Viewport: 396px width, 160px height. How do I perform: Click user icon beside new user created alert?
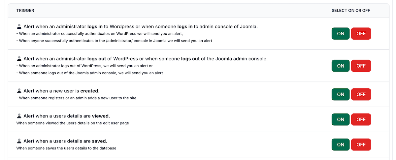19,91
